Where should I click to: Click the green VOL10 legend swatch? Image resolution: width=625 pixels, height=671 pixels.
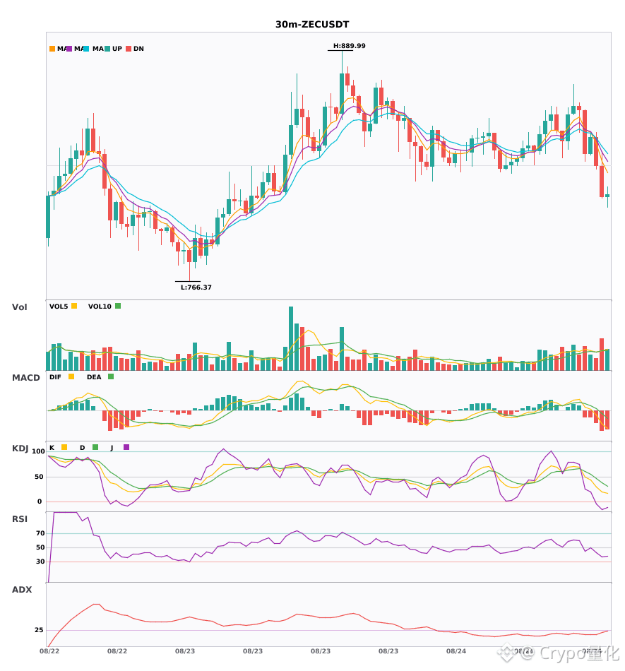click(x=118, y=306)
